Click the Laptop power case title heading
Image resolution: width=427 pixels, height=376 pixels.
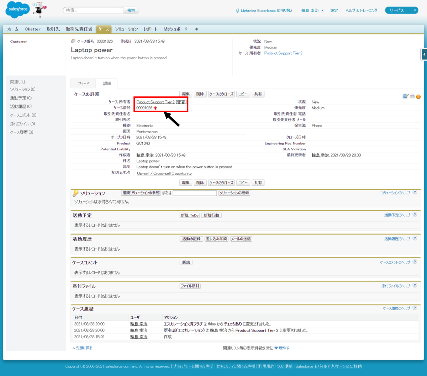92,50
